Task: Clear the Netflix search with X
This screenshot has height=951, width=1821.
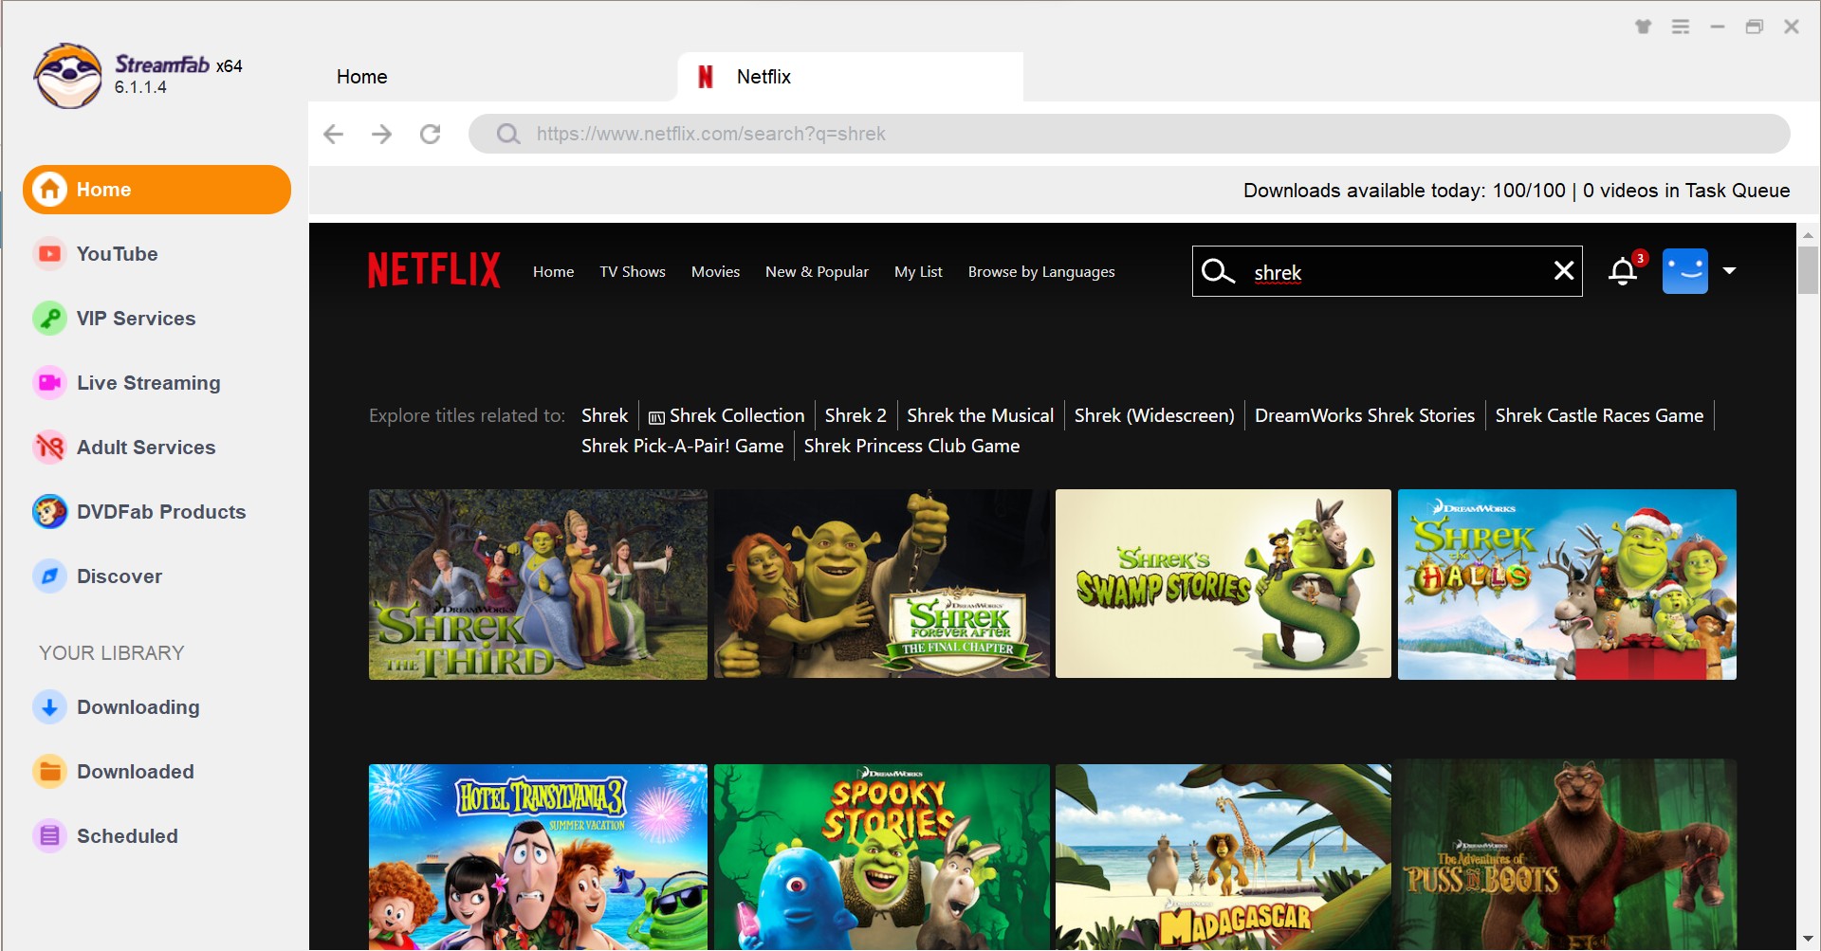Action: click(x=1564, y=271)
